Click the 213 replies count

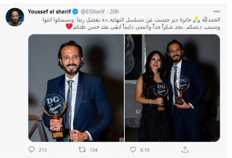point(43,150)
